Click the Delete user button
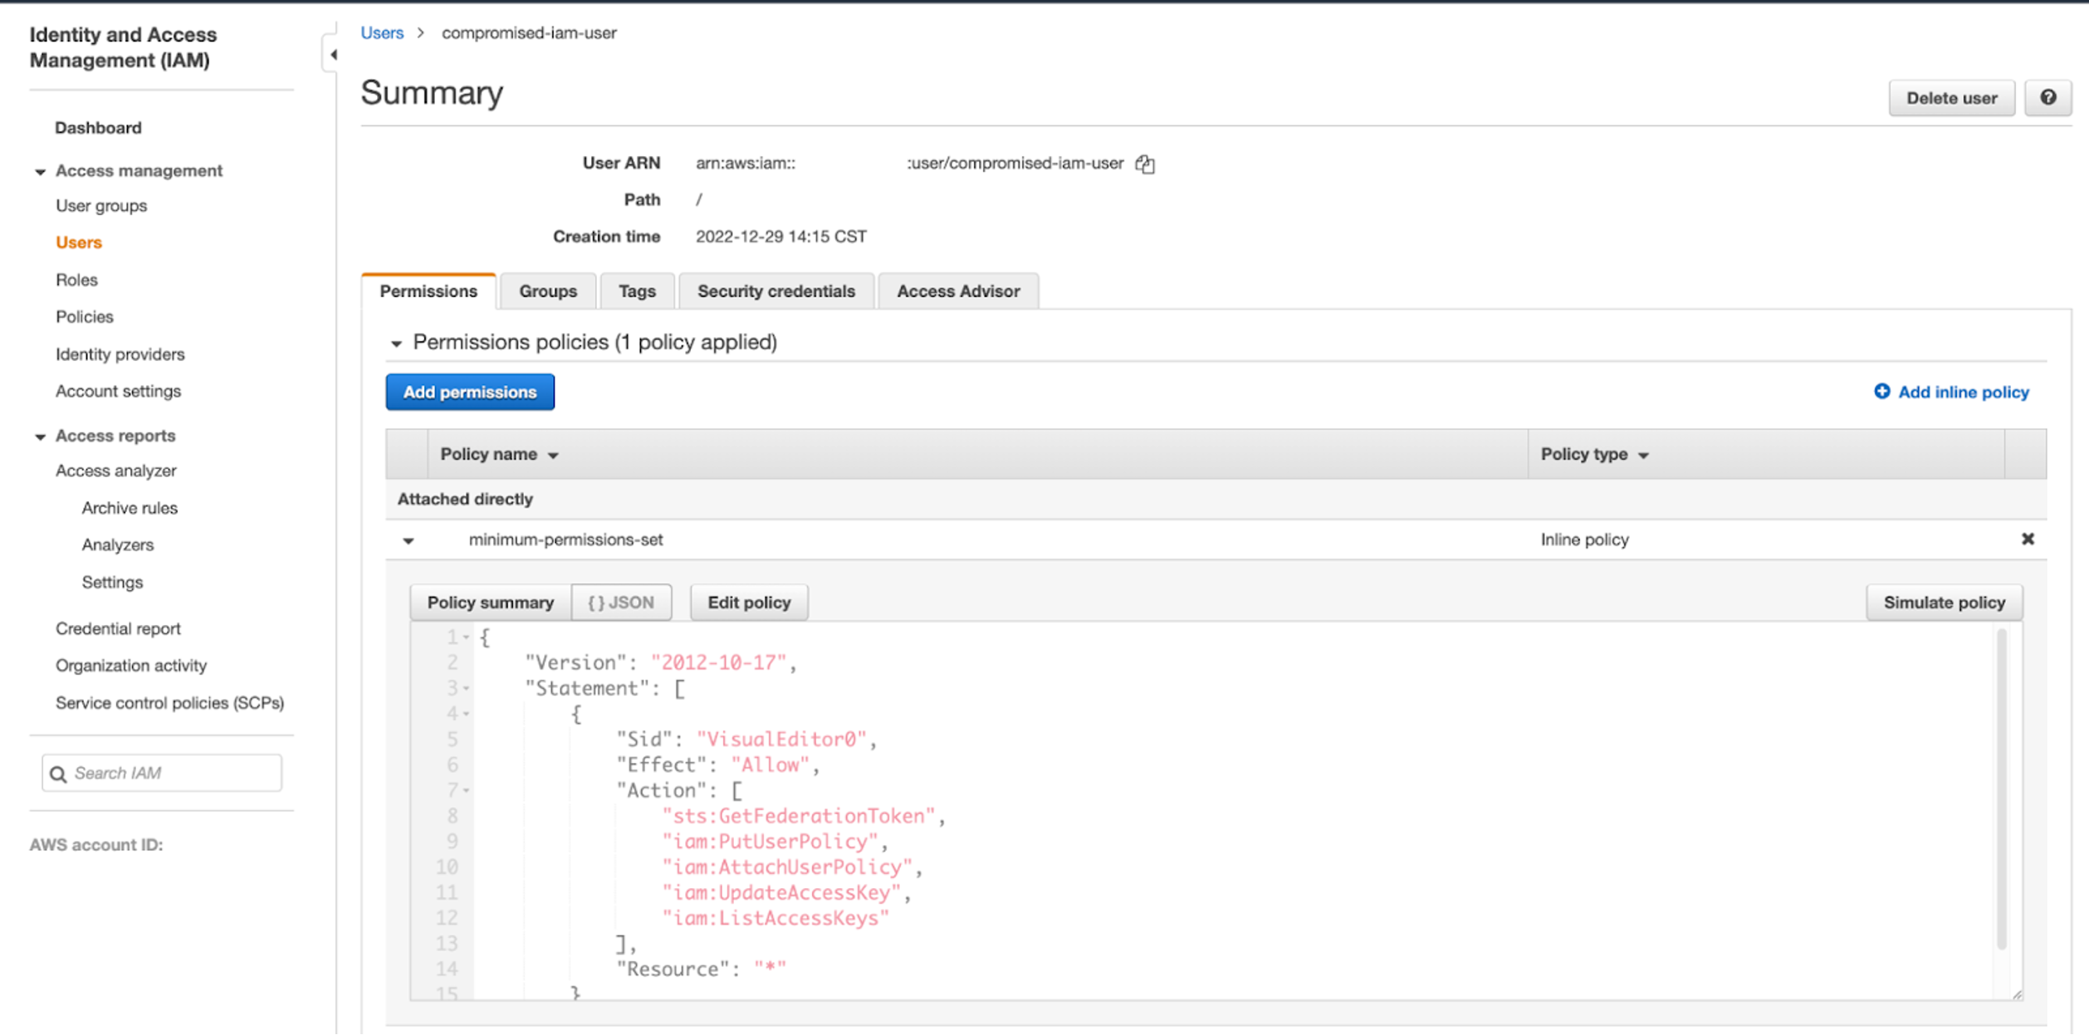Viewport: 2089px width, 1035px height. point(1951,98)
